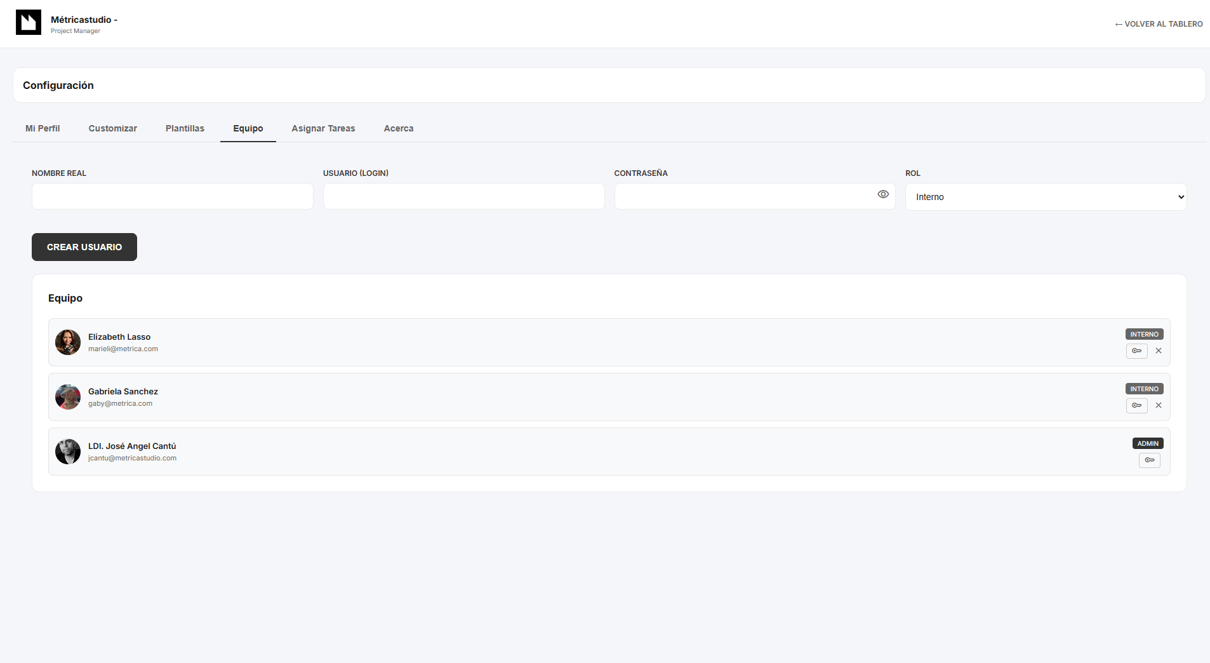Focus the Nombre Real input field

click(172, 196)
